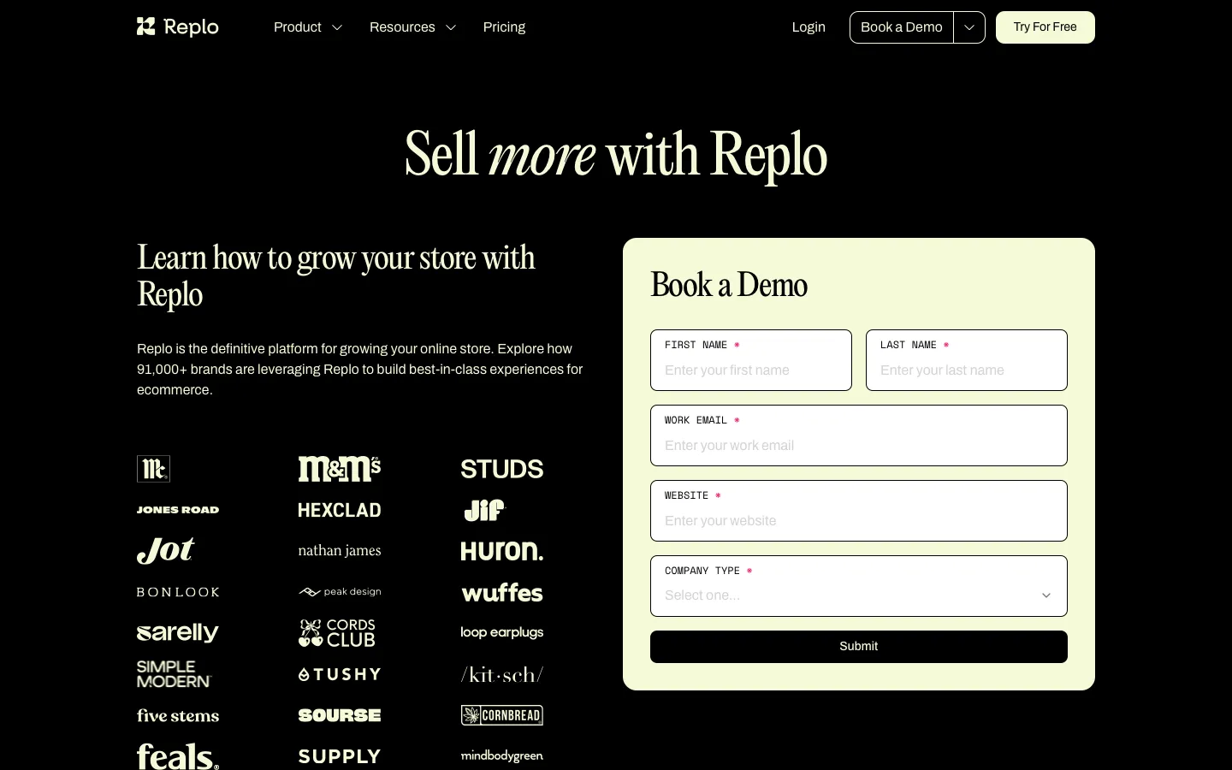
Task: Click the wuffes brand logo
Action: pyautogui.click(x=502, y=592)
